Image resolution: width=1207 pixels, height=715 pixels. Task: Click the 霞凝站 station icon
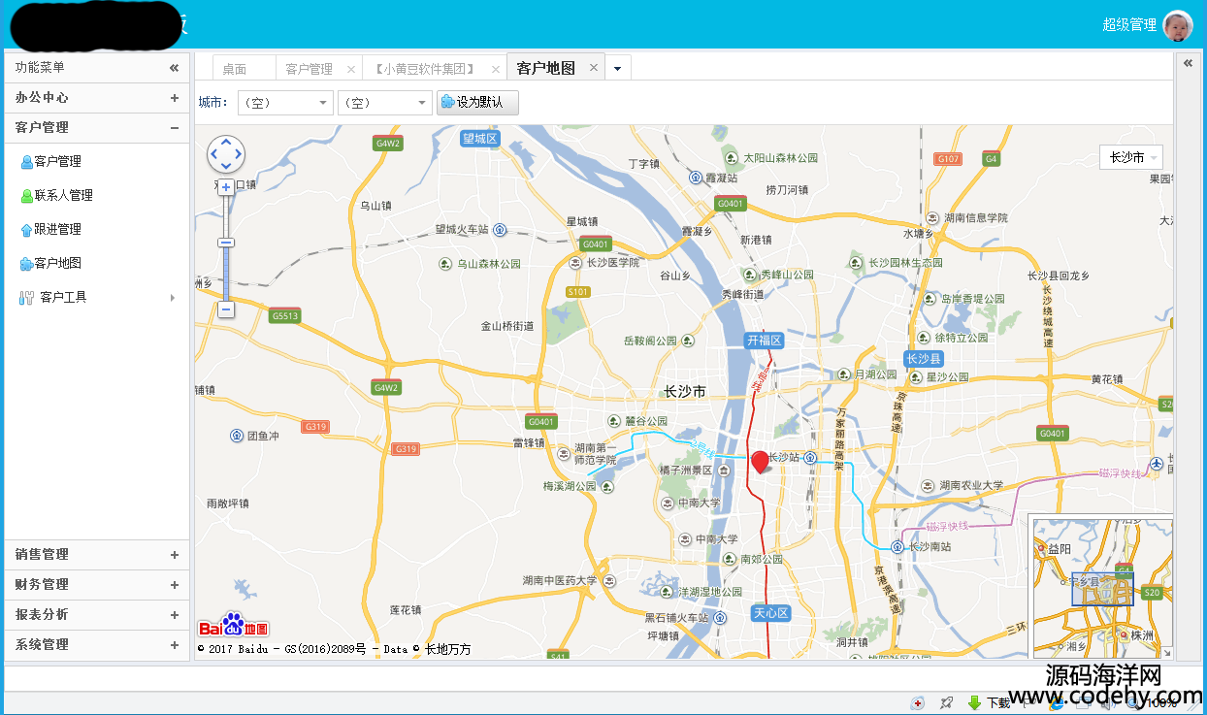tap(696, 178)
